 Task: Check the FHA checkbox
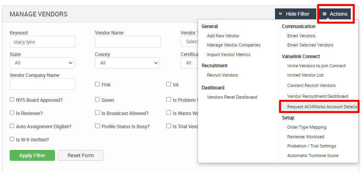point(97,85)
